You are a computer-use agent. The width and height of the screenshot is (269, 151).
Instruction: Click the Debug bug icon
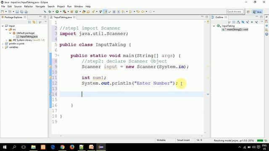tap(50, 12)
